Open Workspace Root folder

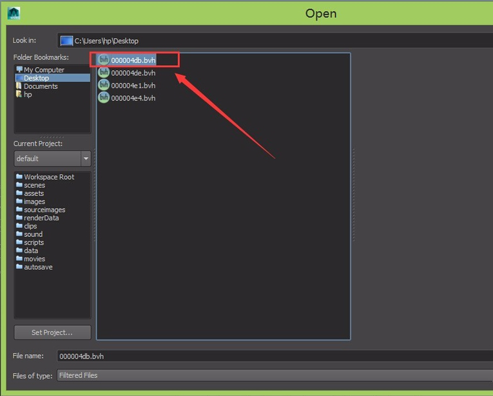click(49, 177)
